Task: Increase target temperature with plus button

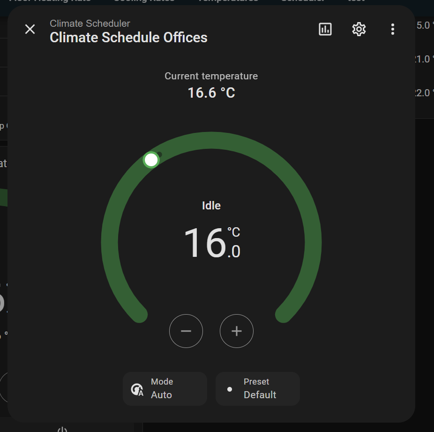Action: click(x=237, y=331)
